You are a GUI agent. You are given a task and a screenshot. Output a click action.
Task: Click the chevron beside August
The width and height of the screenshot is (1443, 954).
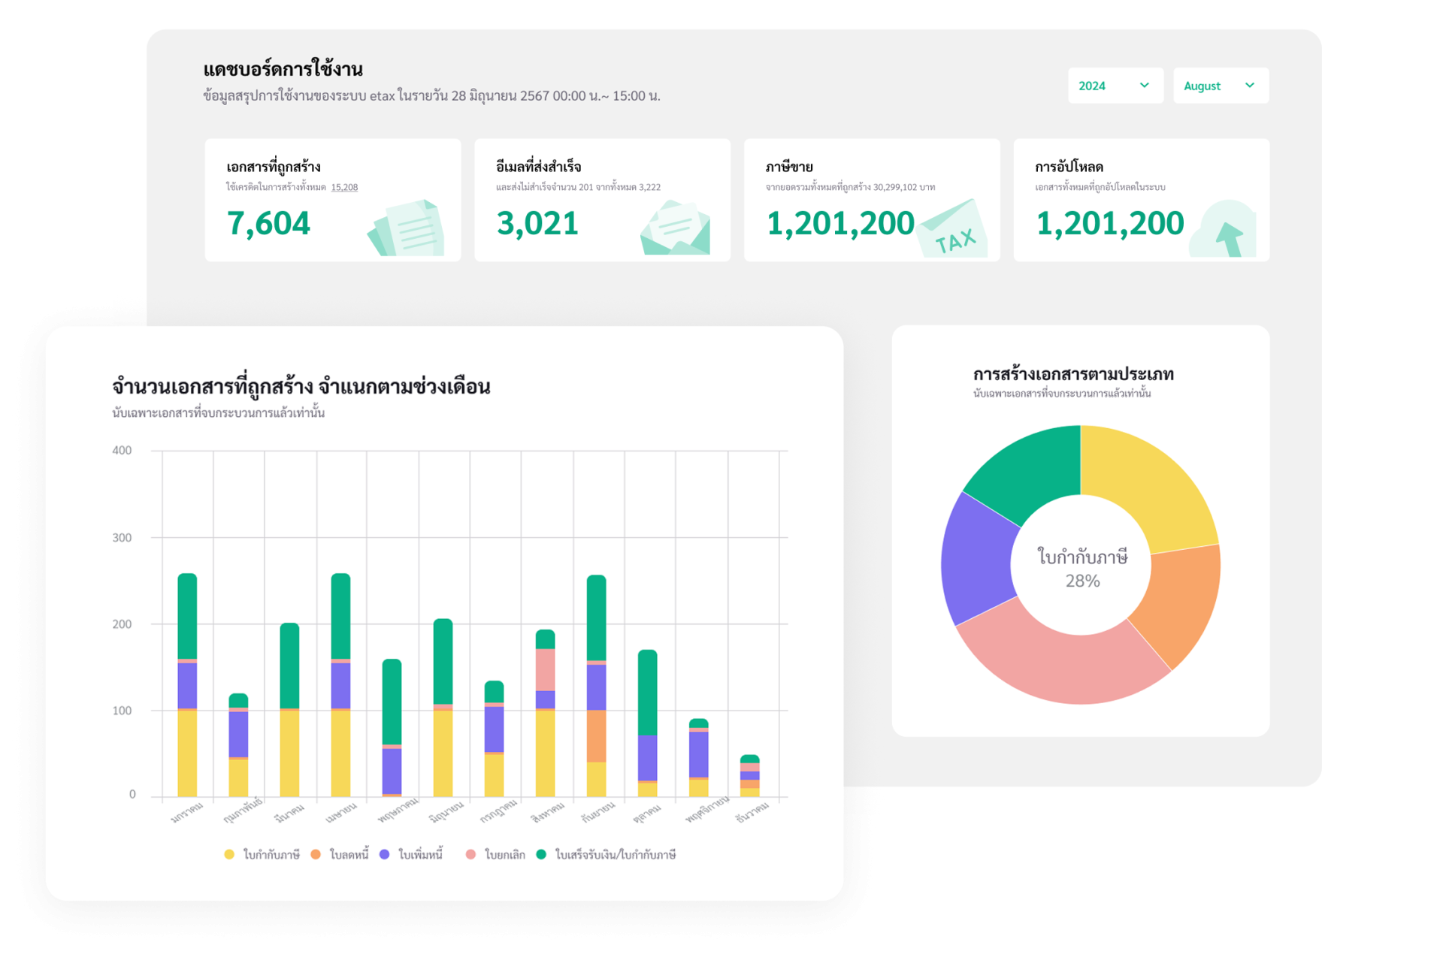pyautogui.click(x=1249, y=86)
